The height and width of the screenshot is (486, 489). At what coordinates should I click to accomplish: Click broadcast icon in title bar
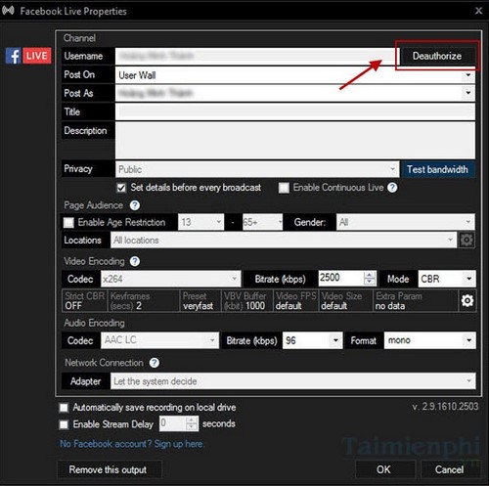pos(8,11)
